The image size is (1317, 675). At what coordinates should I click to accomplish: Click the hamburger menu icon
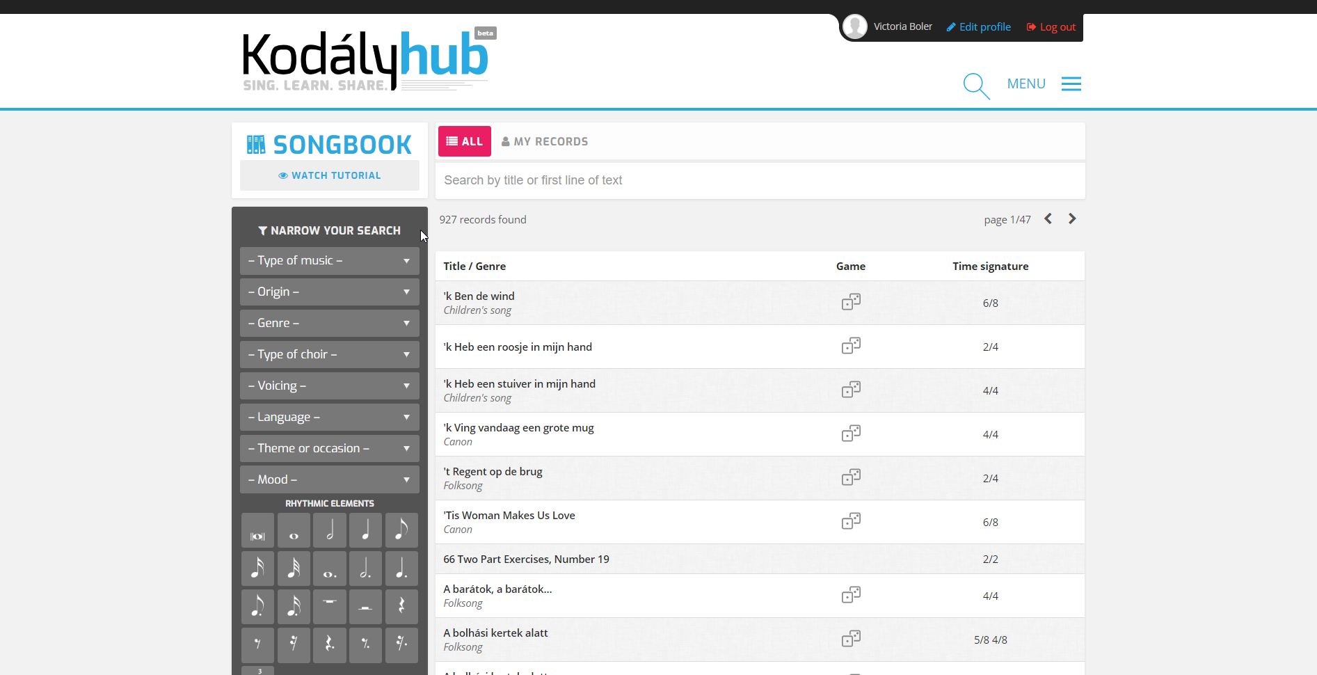1071,84
